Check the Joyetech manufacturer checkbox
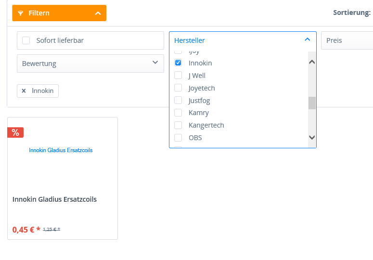The image size is (373, 260). [178, 88]
